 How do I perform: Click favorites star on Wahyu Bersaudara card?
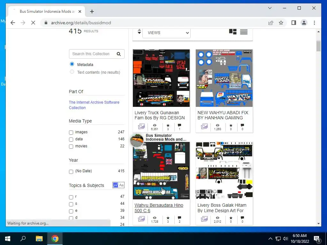pos(168,218)
